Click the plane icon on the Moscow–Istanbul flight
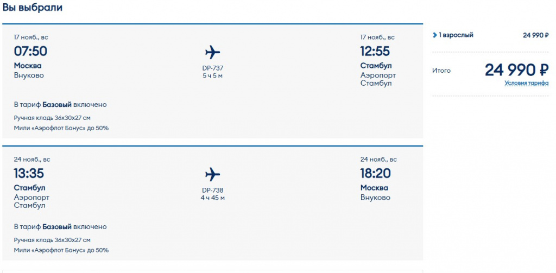This screenshot has height=273, width=556. coord(212,52)
